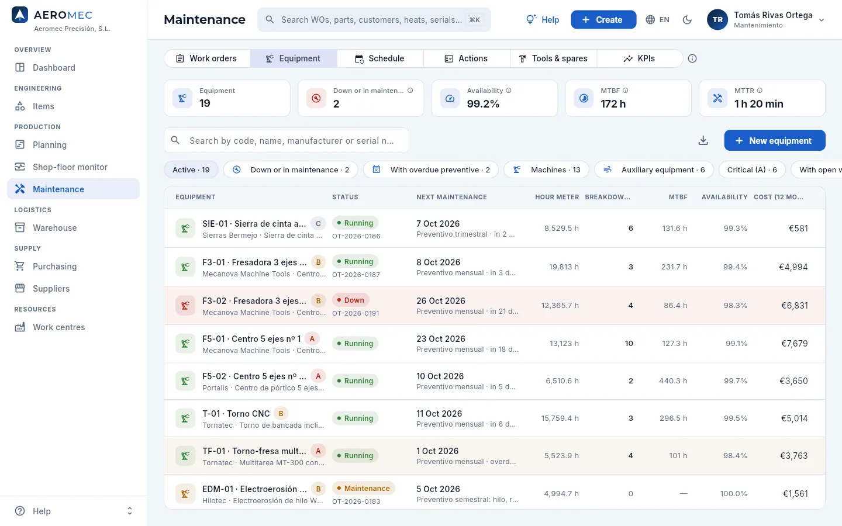The width and height of the screenshot is (842, 526).
Task: Switch to Schedule tab
Action: click(380, 58)
